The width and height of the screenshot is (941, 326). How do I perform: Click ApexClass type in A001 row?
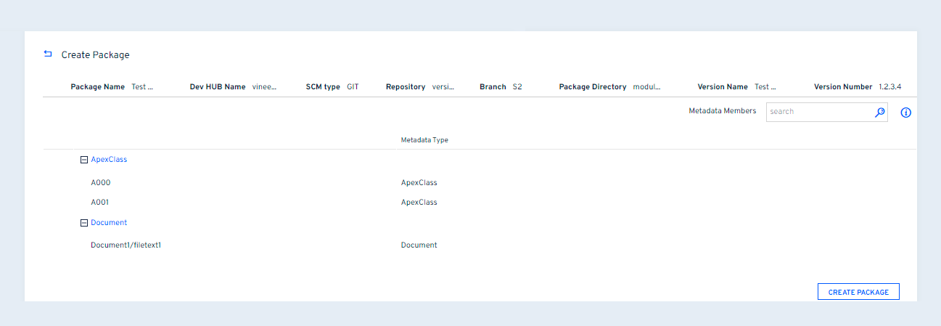pos(419,203)
